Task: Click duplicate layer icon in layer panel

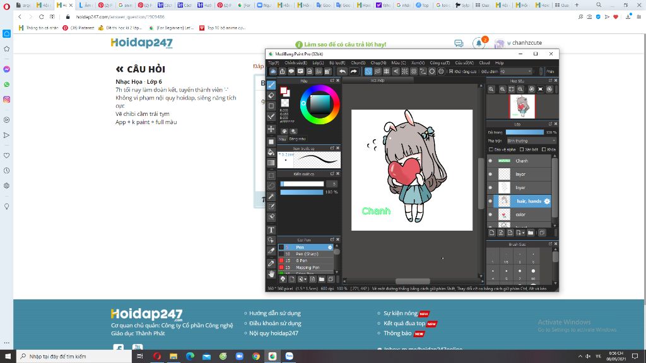Action: (542, 233)
